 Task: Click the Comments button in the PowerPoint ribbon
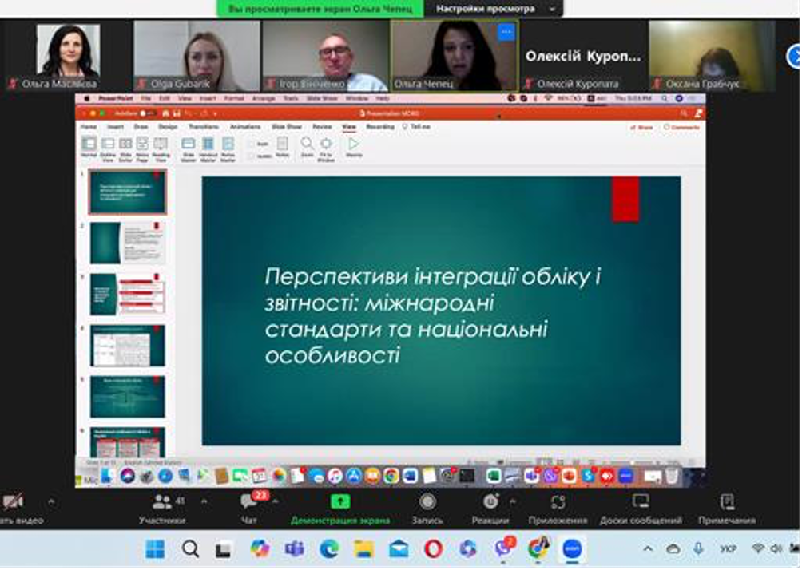click(681, 127)
